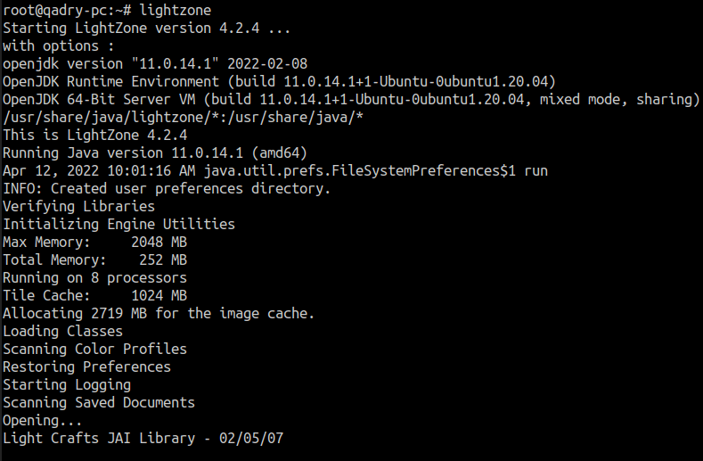Click the 'Total Memory: 252 MB' line
The image size is (703, 461).
(x=95, y=259)
